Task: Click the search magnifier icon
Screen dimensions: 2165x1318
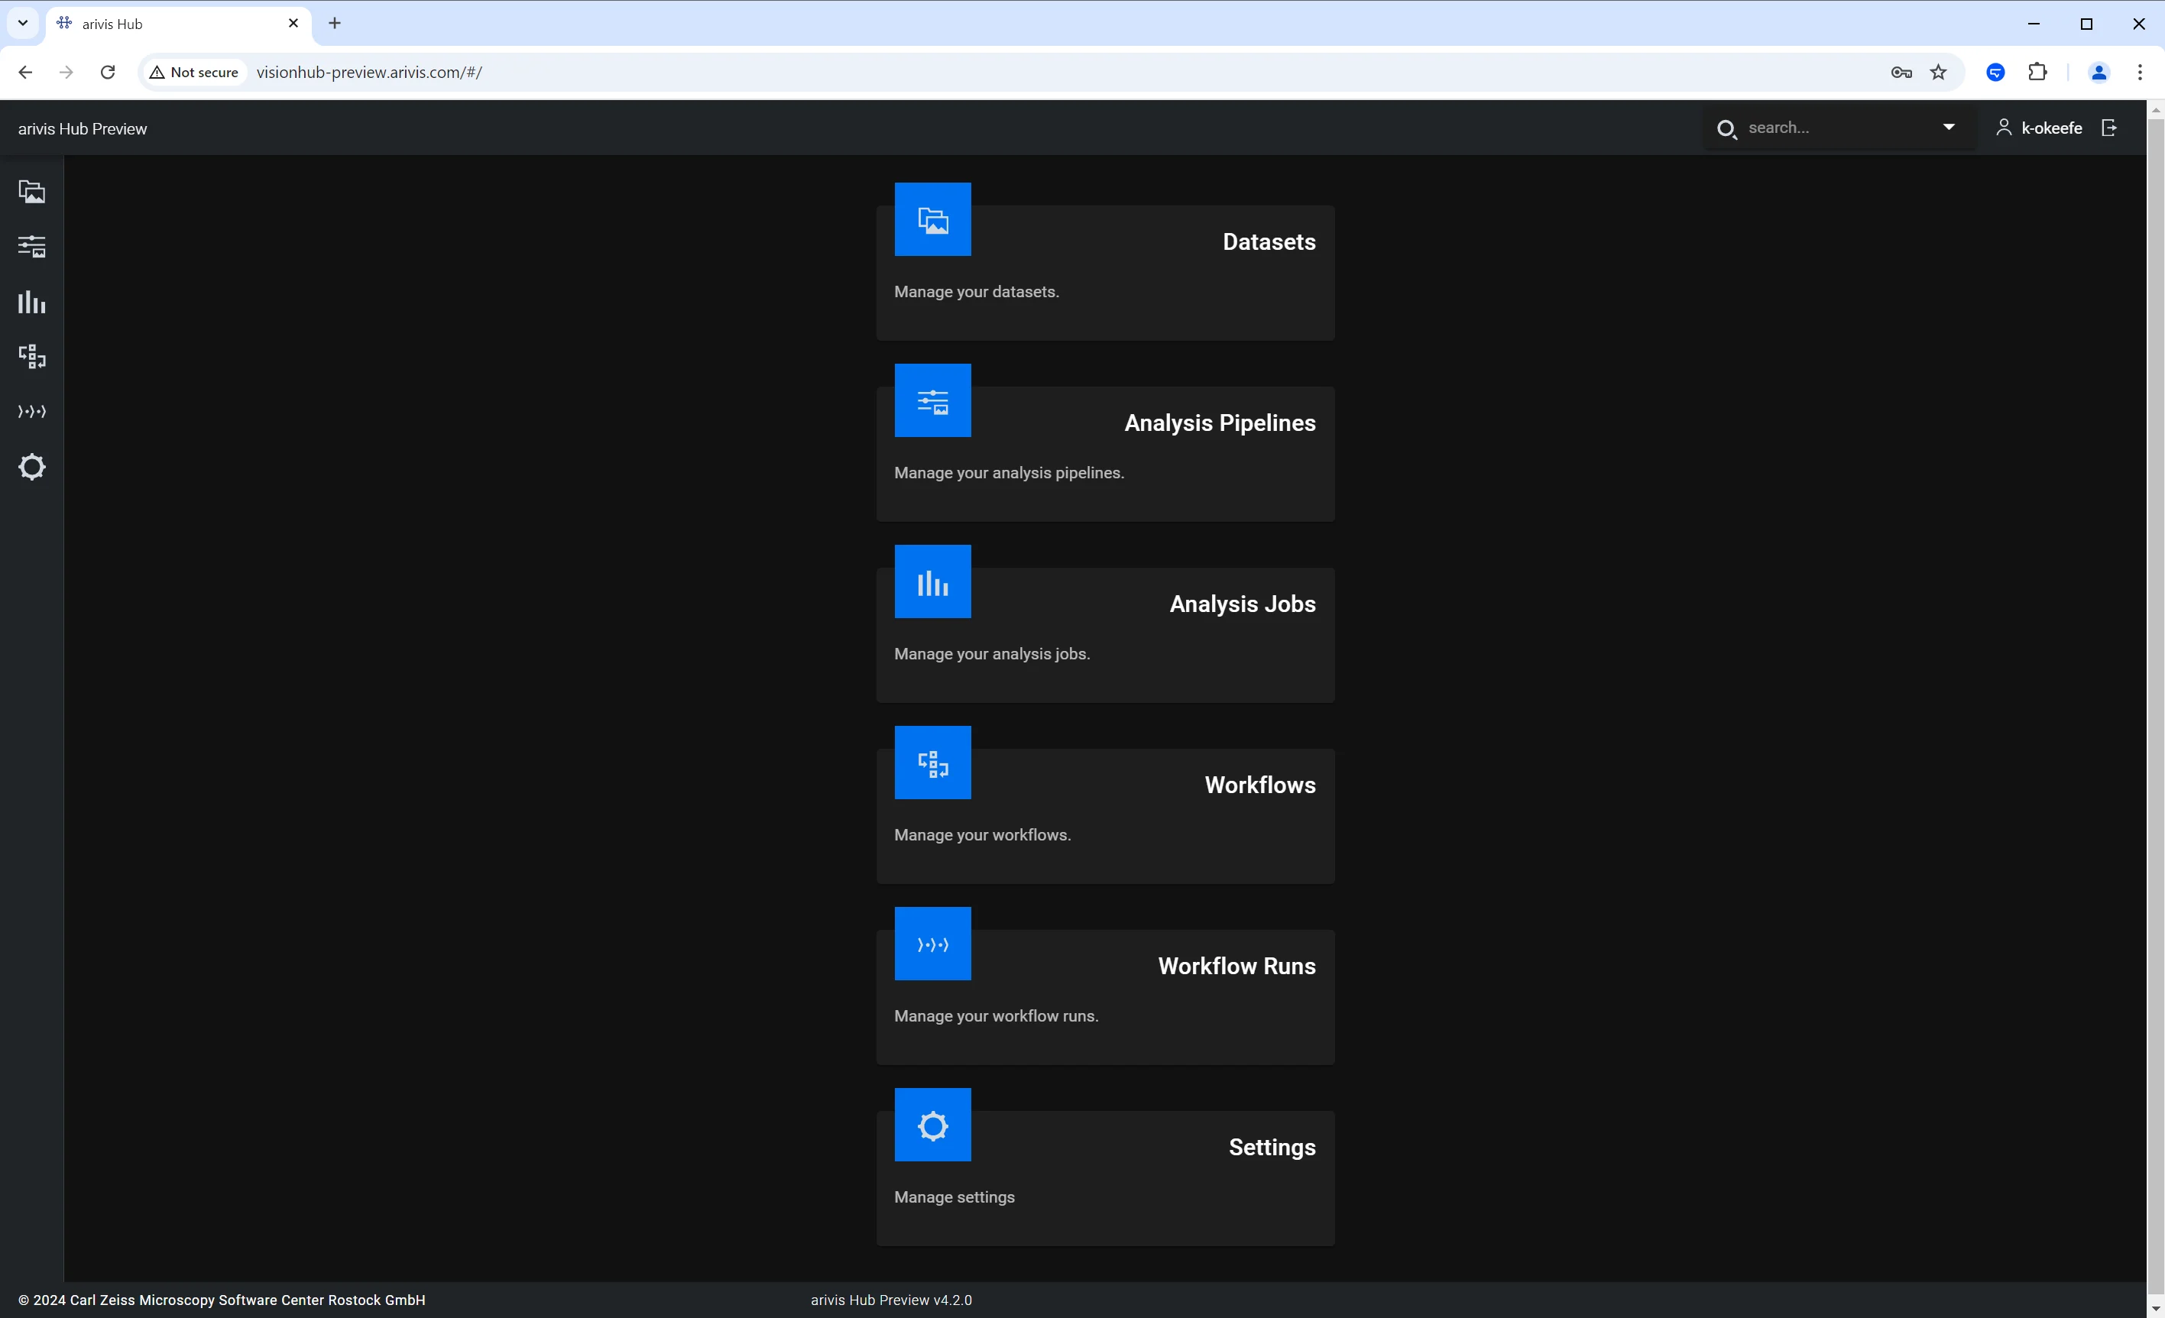Action: 1726,129
